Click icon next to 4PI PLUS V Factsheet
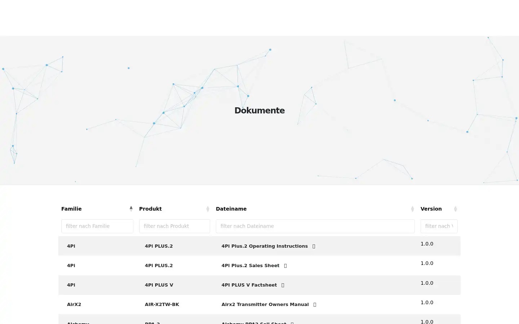519x324 pixels. point(283,285)
